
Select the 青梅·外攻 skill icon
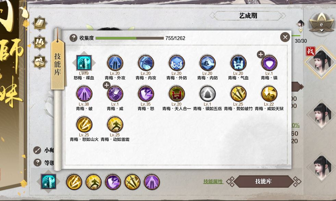[x=115, y=63]
